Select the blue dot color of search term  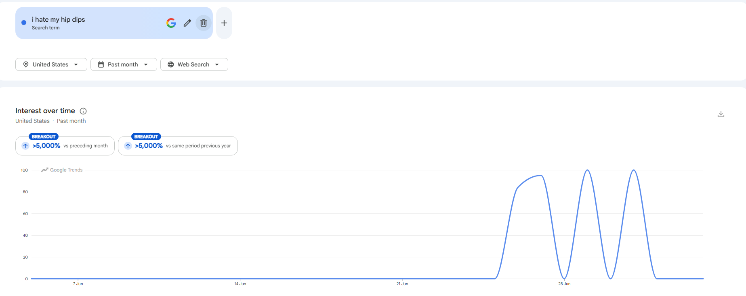[24, 23]
